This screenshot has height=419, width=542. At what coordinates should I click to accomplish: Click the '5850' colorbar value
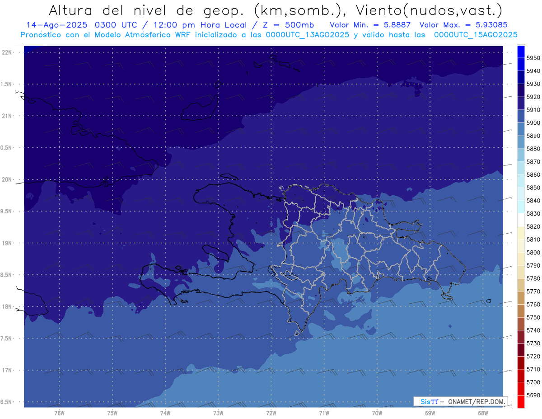pos(533,188)
